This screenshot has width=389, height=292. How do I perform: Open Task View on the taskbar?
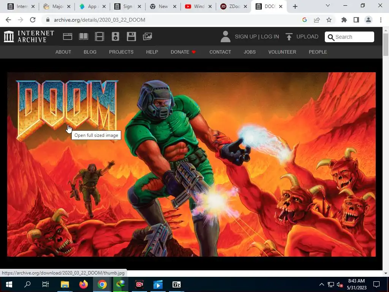46,284
